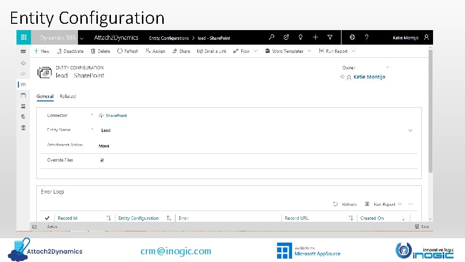Click the Flow command

(x=242, y=51)
